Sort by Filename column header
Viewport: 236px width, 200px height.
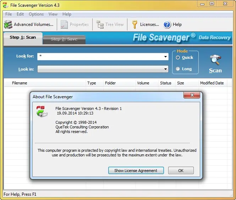pyautogui.click(x=45, y=83)
